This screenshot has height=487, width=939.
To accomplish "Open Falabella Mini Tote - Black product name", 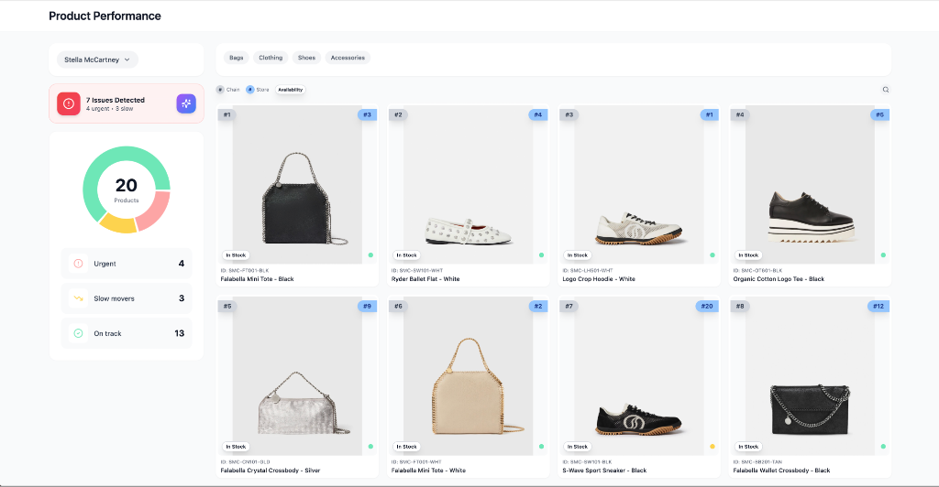I will pos(257,279).
